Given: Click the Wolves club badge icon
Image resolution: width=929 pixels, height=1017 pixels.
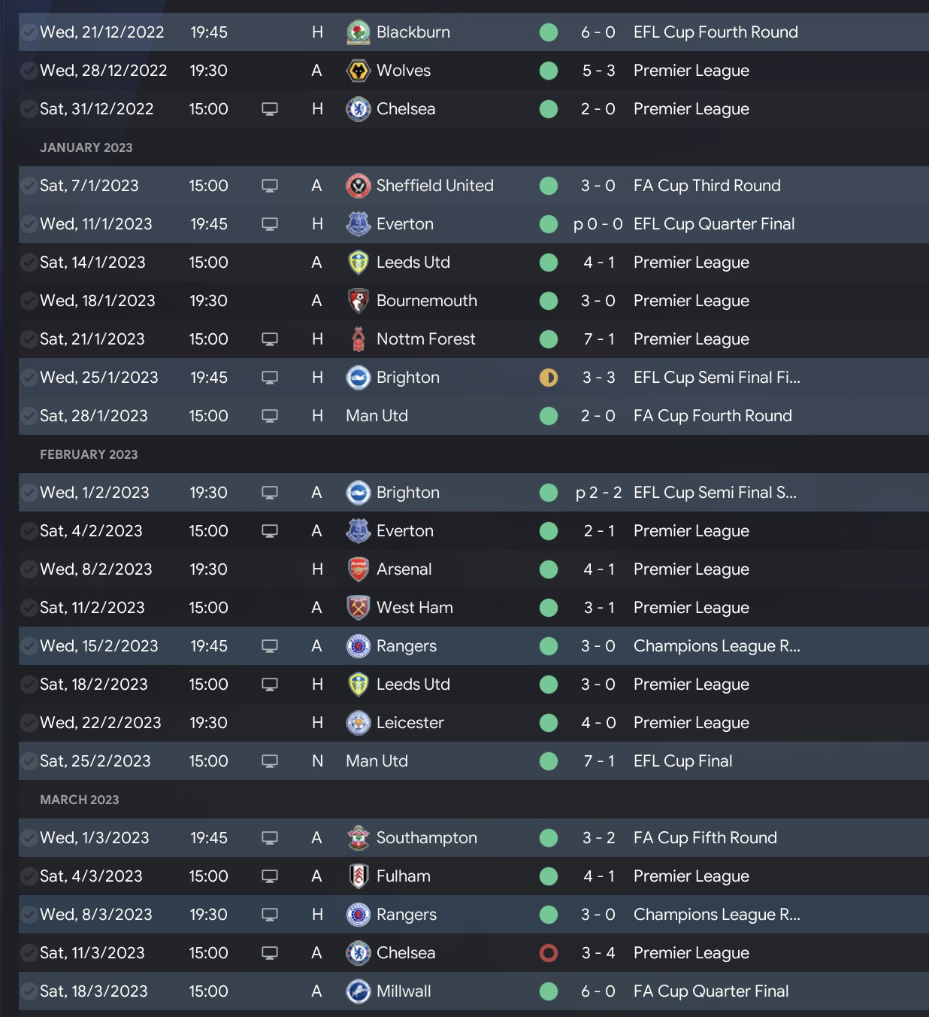Looking at the screenshot, I should 359,71.
